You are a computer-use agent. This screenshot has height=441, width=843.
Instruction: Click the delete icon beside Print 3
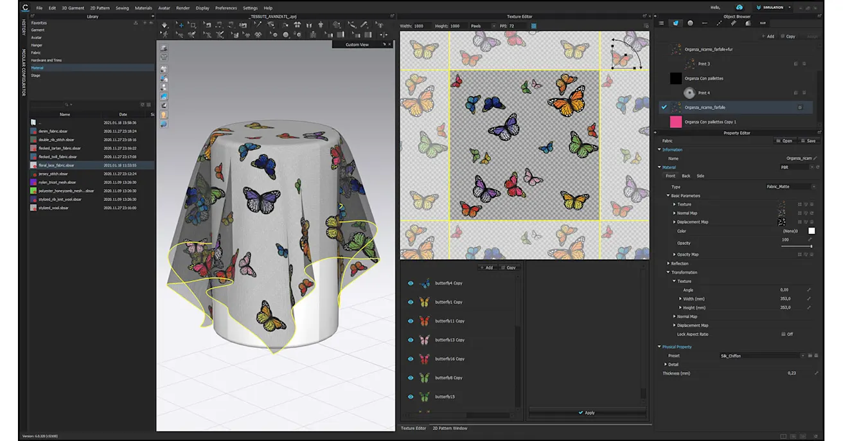pos(804,64)
